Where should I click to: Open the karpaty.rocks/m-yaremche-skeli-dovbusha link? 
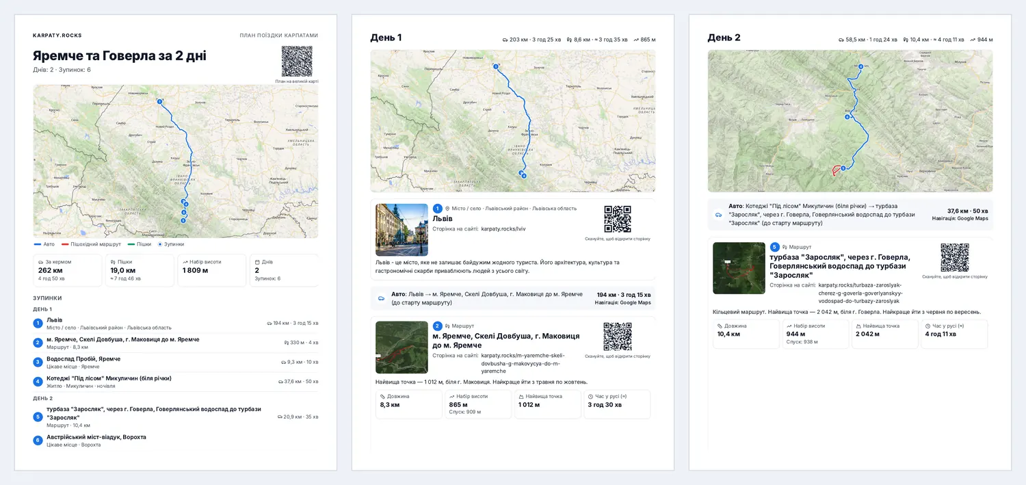[525, 363]
